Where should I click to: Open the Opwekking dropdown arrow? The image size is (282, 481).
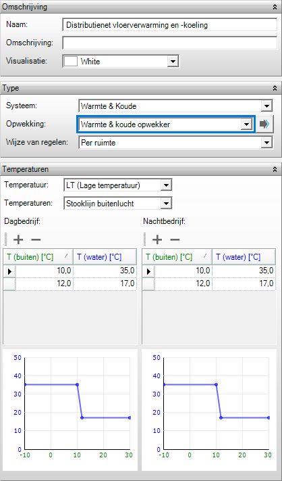(246, 124)
